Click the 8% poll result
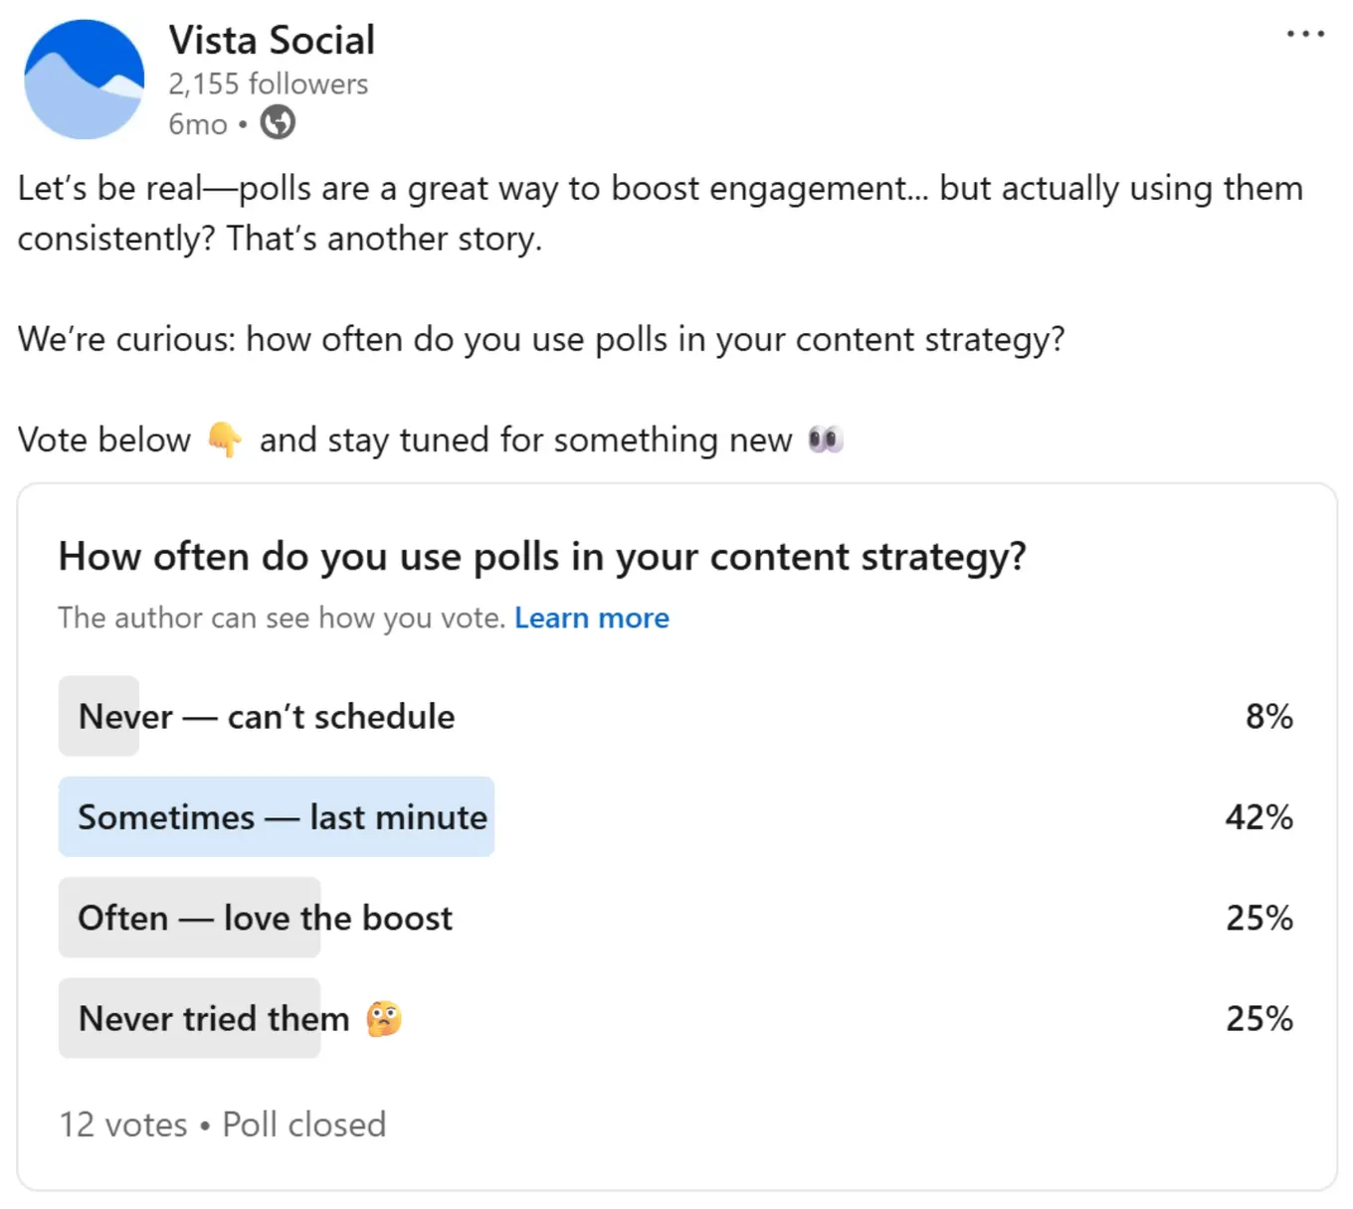 [1268, 717]
